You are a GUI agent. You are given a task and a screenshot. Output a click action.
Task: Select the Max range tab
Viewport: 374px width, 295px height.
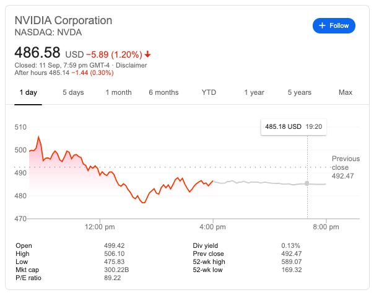[345, 92]
